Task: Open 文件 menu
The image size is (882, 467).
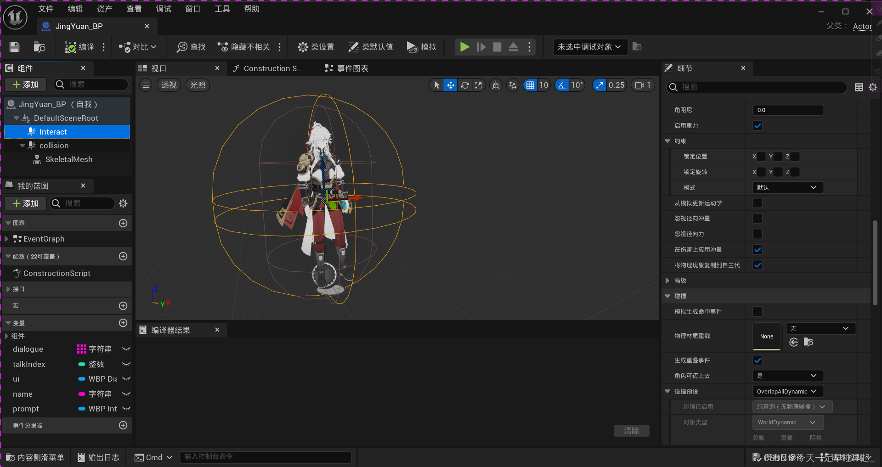Action: (x=46, y=9)
